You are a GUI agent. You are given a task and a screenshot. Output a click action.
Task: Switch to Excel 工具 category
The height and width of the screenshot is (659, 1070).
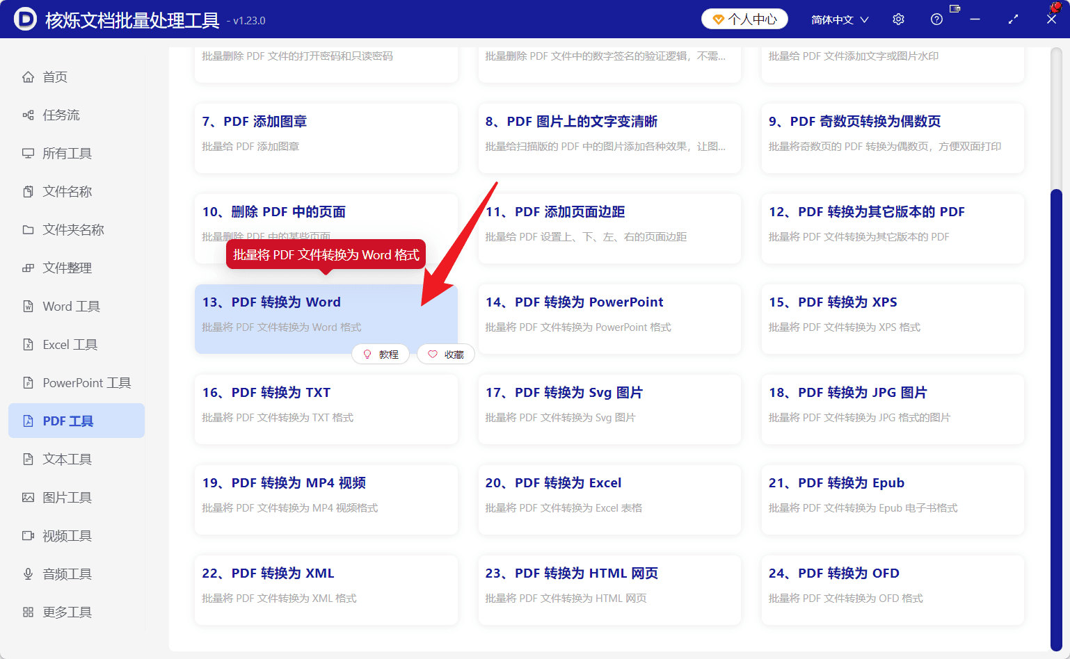[77, 345]
